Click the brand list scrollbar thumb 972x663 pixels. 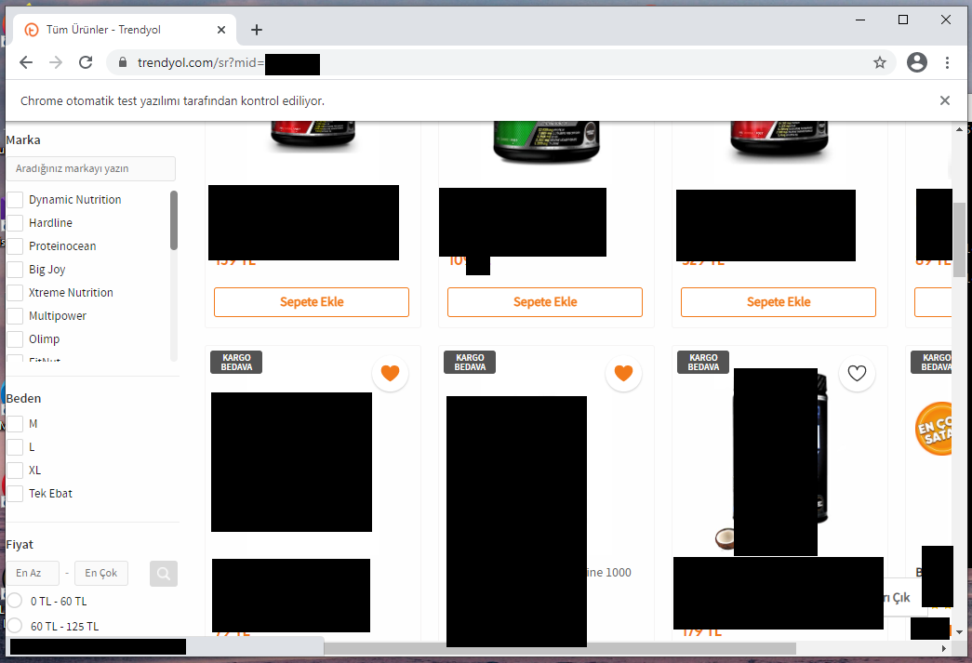coord(174,220)
